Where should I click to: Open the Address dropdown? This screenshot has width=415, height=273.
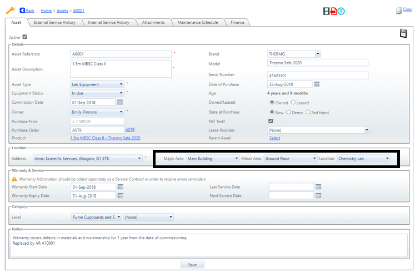[88, 159]
